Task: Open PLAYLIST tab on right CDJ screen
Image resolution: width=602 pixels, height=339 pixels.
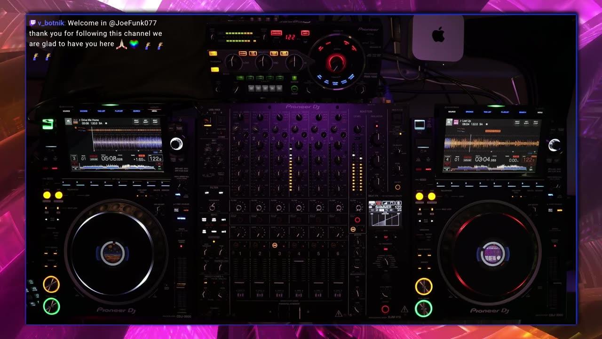Action: coord(505,112)
